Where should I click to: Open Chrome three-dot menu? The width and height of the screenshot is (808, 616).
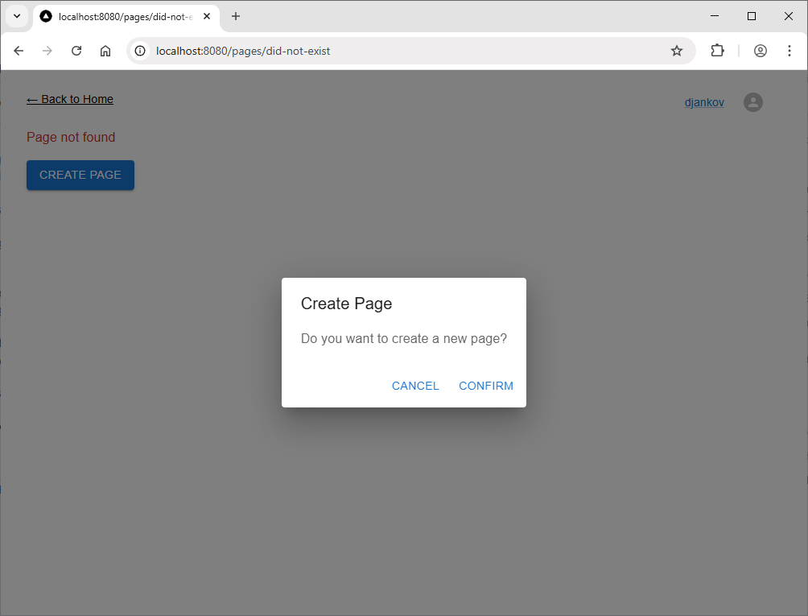click(x=789, y=51)
